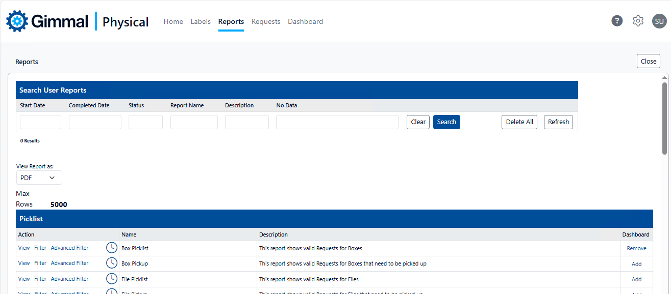Open the settings gear icon

[x=638, y=21]
